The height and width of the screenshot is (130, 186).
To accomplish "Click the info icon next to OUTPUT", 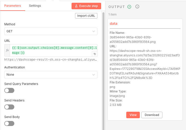I will pyautogui.click(x=137, y=7).
